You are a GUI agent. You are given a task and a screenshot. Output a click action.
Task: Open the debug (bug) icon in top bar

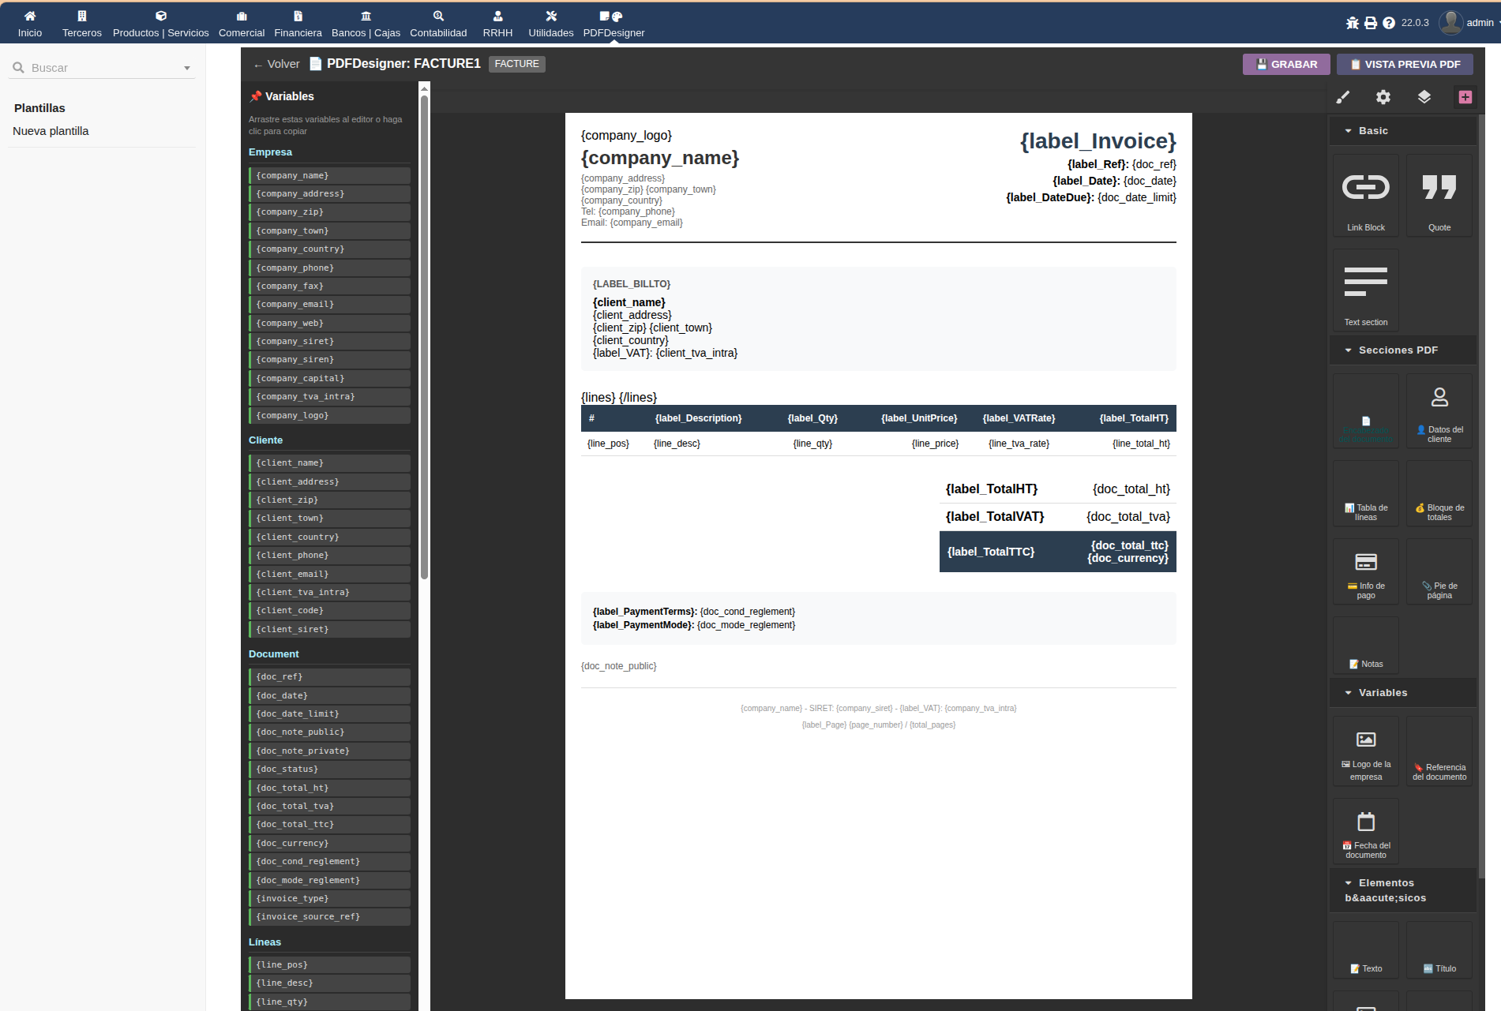tap(1352, 22)
